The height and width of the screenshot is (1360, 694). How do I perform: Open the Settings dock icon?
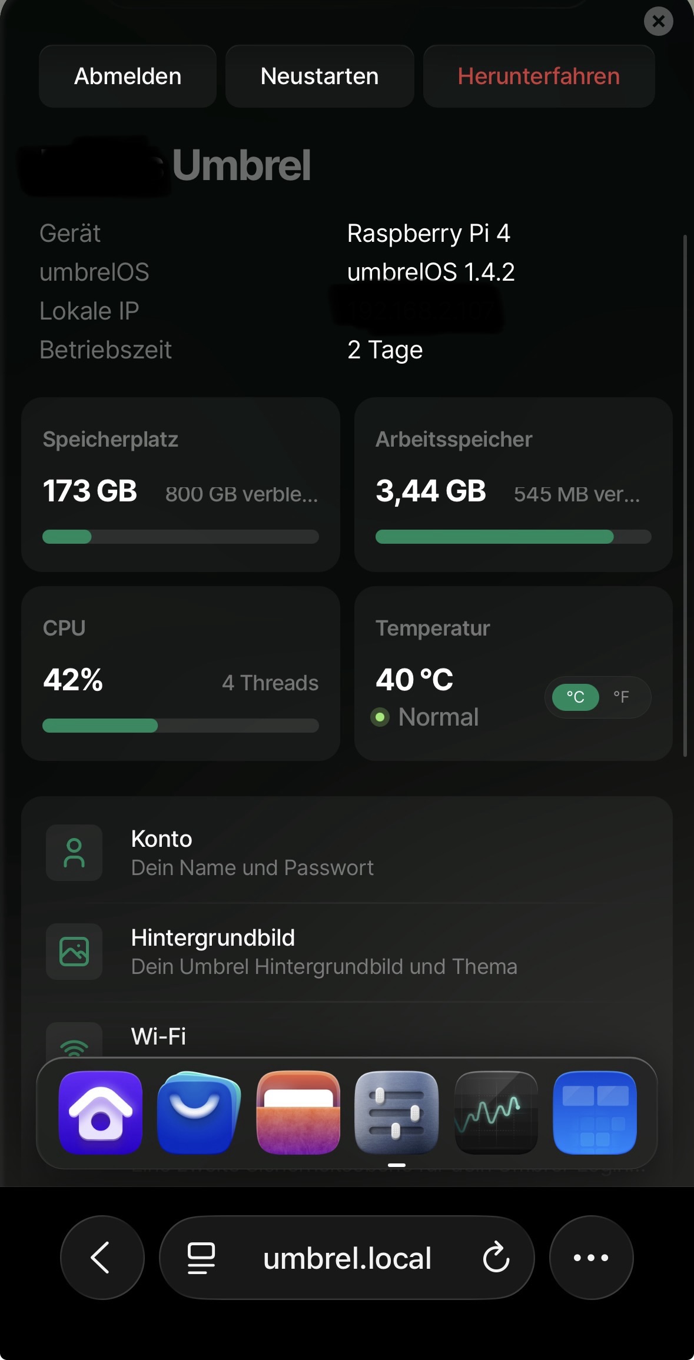397,1112
